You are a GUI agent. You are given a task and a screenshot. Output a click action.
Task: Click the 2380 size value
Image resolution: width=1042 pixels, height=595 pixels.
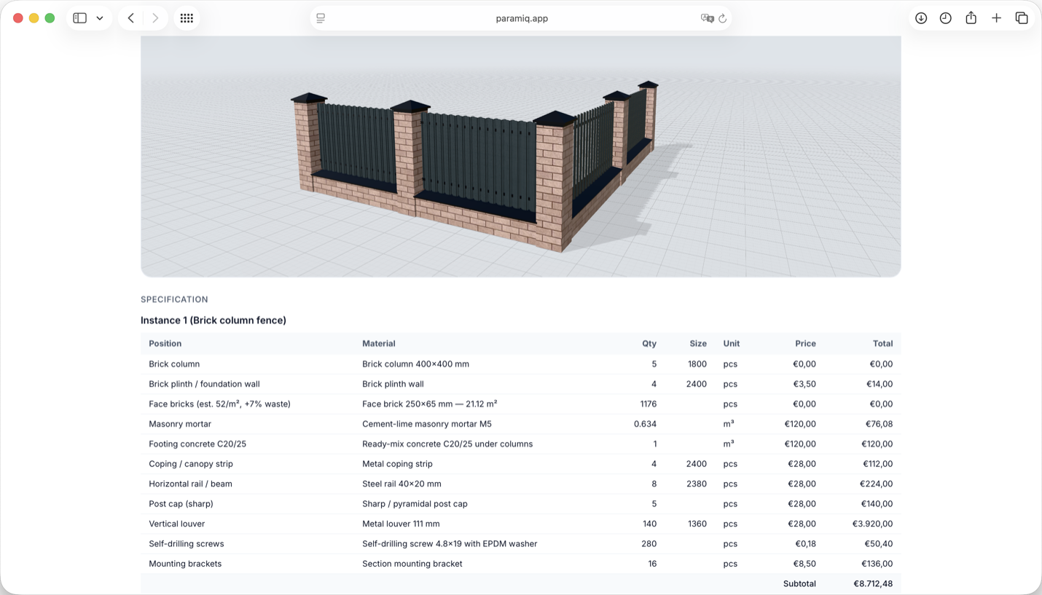697,484
